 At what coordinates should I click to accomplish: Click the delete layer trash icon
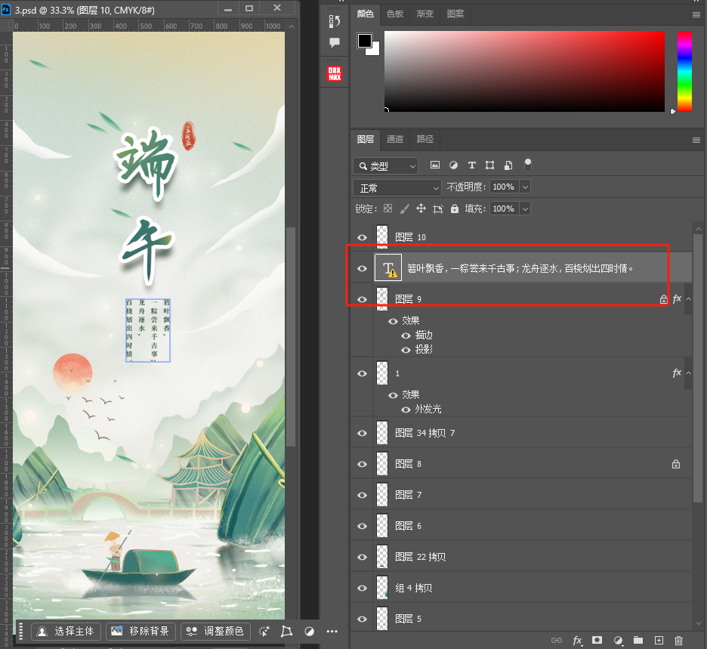click(678, 641)
